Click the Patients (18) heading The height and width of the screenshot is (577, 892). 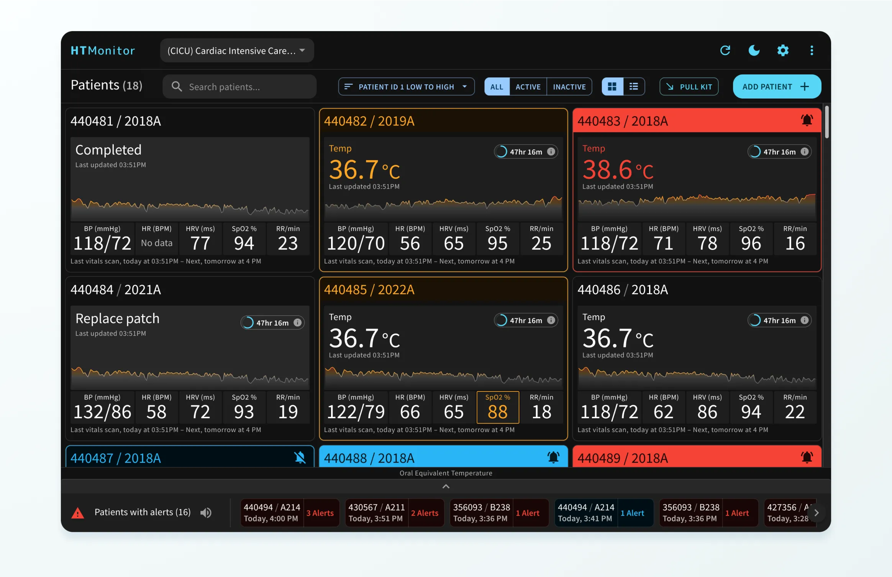tap(107, 85)
